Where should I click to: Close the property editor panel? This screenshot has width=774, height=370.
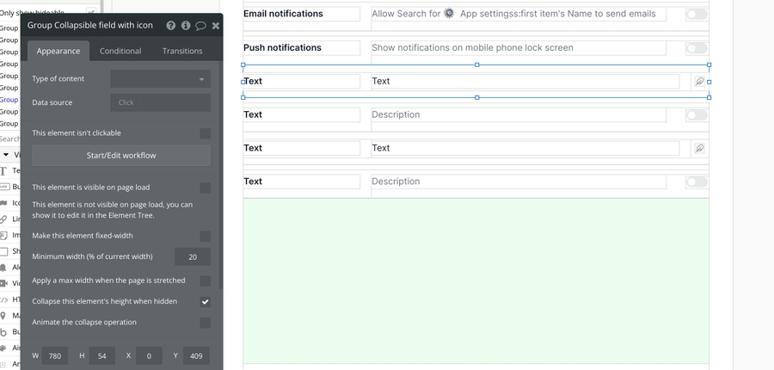pos(216,26)
